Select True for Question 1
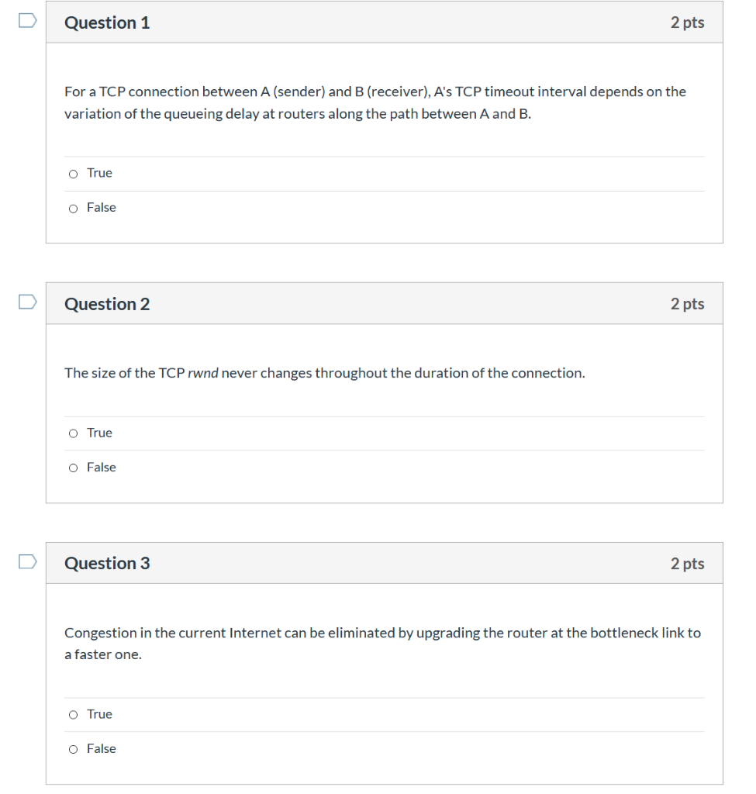Screen dimensions: 756x794 tap(72, 173)
